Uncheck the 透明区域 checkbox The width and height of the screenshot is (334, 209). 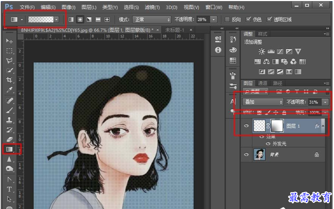click(x=269, y=20)
